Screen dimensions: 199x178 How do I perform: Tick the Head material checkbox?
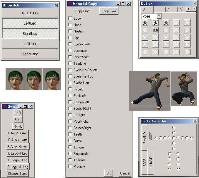(x=70, y=25)
